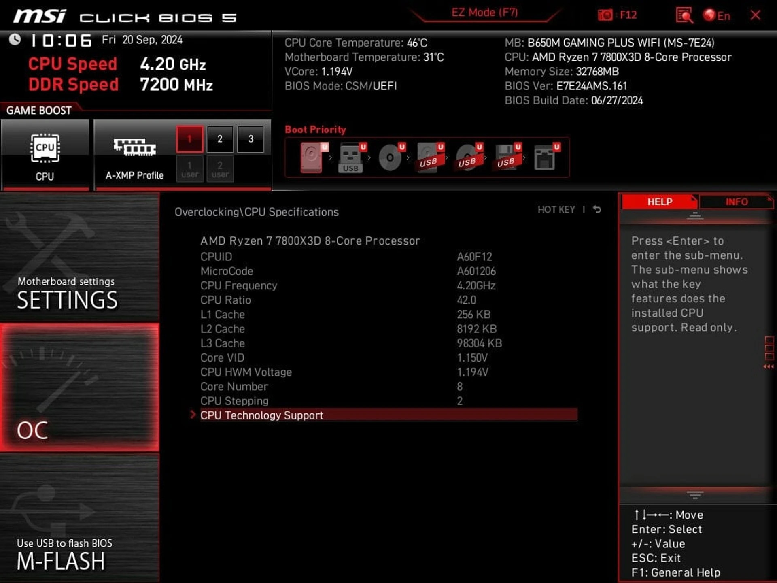Switch to EZ Mode (F7)

[485, 13]
